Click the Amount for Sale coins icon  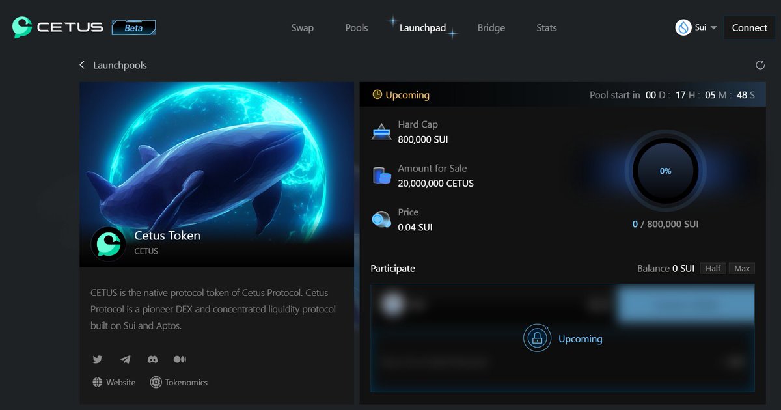click(x=381, y=176)
